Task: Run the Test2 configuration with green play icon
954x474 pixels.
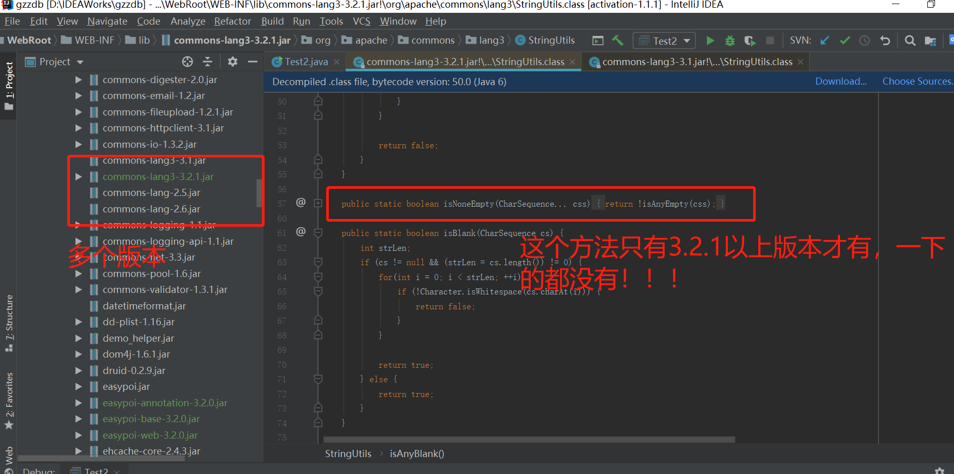Action: (x=709, y=40)
